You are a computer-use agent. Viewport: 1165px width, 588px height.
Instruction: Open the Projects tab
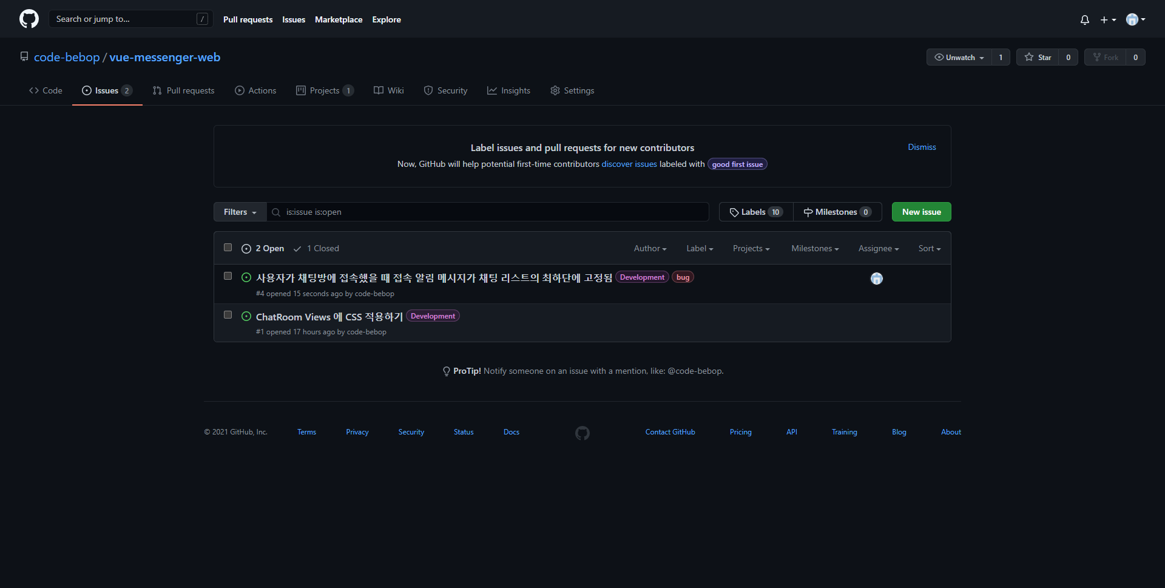325,90
